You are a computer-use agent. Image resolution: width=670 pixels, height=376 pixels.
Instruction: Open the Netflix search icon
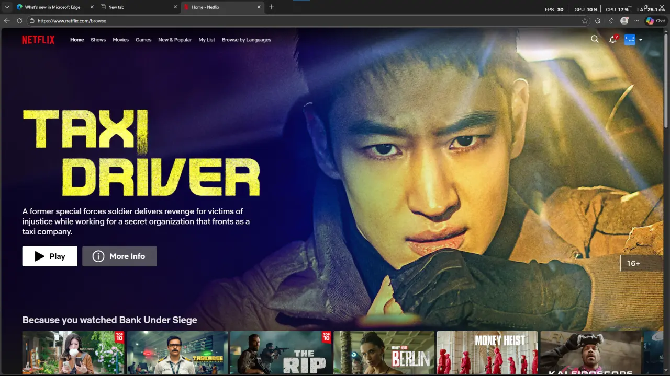tap(595, 39)
